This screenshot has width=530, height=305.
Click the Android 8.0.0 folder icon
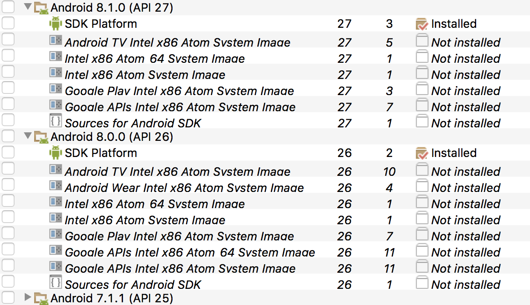tap(41, 136)
